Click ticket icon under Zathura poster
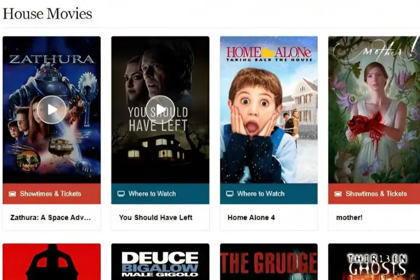The height and width of the screenshot is (280, 420). (x=12, y=194)
